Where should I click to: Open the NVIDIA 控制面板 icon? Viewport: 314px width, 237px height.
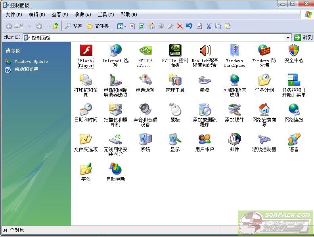pos(175,51)
